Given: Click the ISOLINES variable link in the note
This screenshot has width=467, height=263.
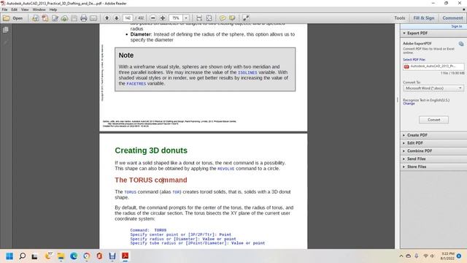Looking at the screenshot, I should [247, 72].
